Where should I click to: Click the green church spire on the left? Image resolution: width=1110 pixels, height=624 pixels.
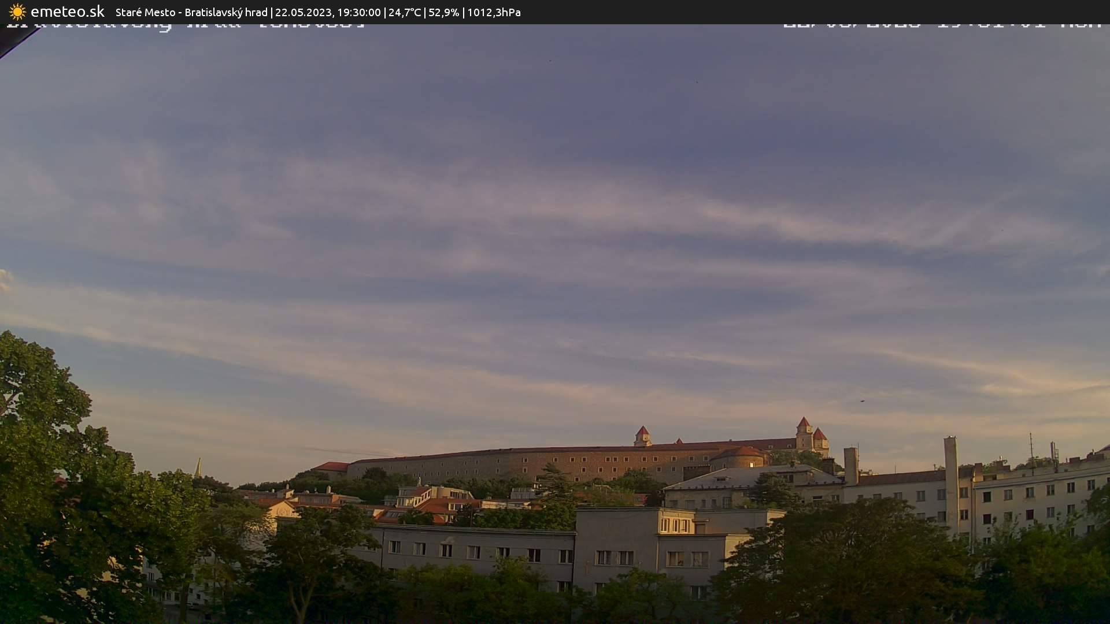pos(198,467)
